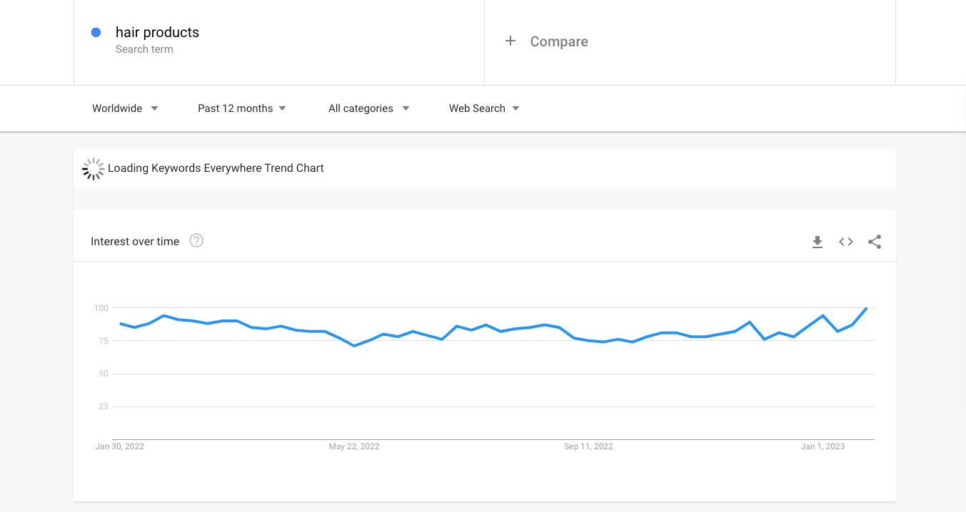966x512 pixels.
Task: Share the Interest over time chart
Action: pos(875,242)
